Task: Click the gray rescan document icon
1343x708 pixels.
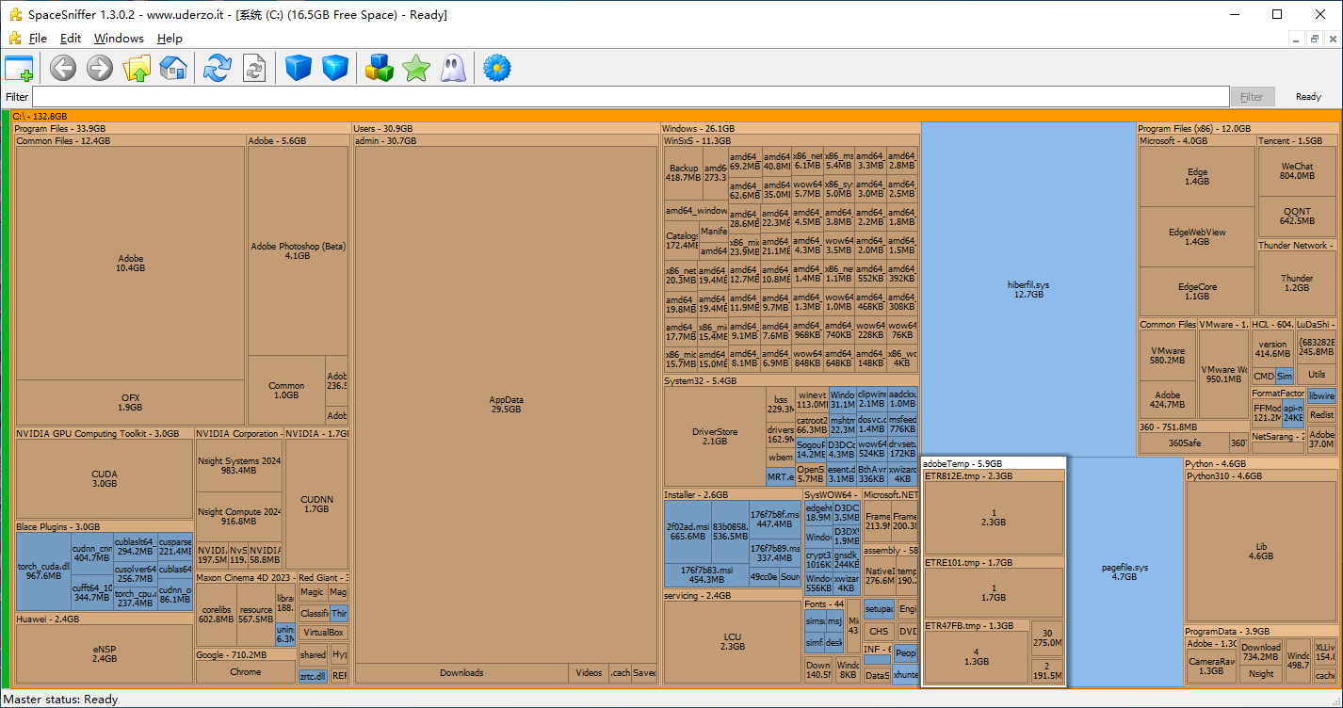Action: (x=253, y=68)
